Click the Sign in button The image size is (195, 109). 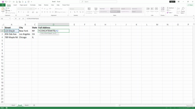click(172, 2)
